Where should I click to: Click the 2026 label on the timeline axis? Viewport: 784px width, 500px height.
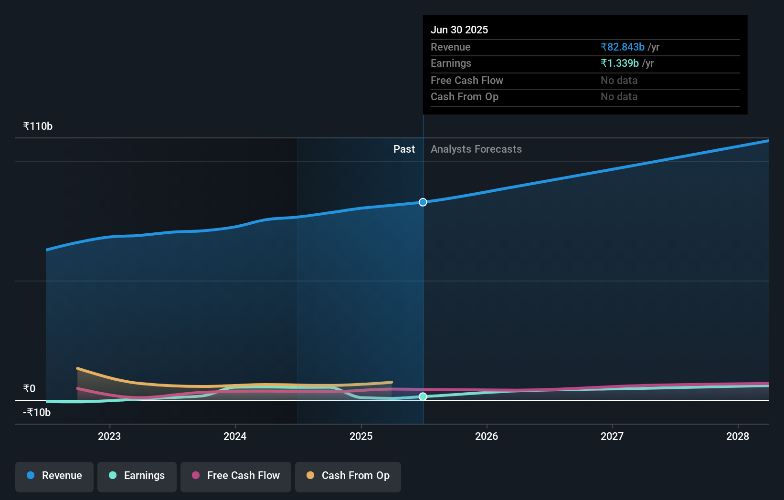pyautogui.click(x=487, y=436)
